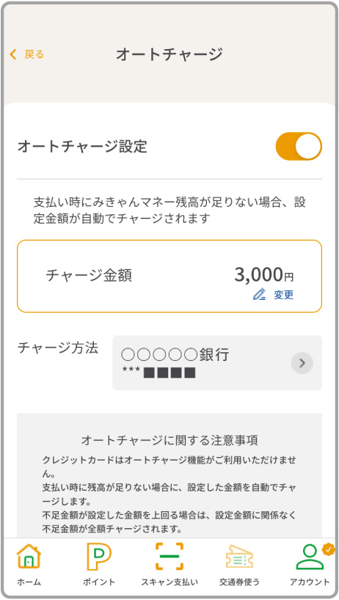
Task: Turn off the オートチャージ設定 switch
Action: point(299,146)
